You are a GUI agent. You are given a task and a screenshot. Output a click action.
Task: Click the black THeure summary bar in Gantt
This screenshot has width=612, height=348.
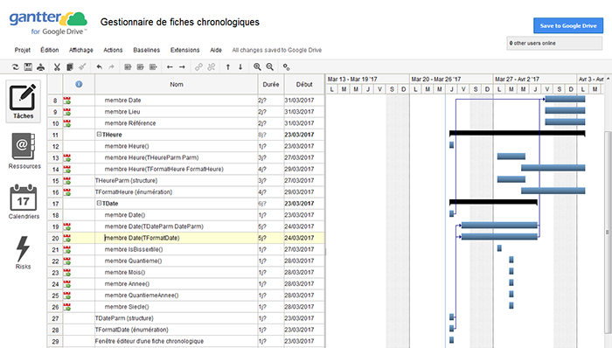point(518,133)
